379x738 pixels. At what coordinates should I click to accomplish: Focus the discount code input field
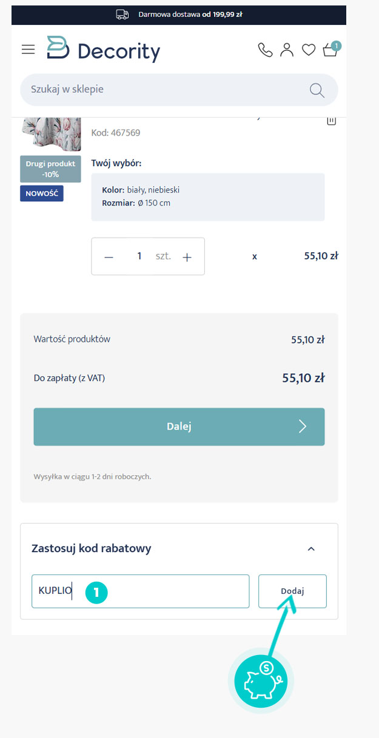pyautogui.click(x=141, y=591)
